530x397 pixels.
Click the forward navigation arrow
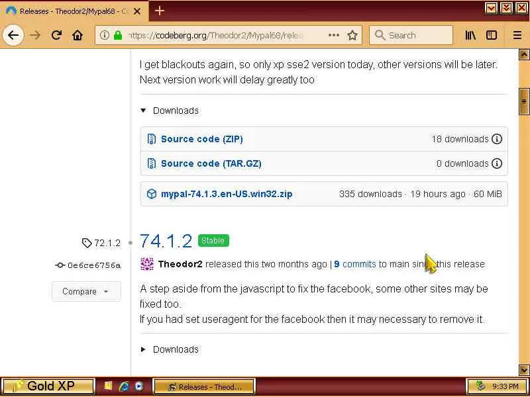pyautogui.click(x=35, y=35)
